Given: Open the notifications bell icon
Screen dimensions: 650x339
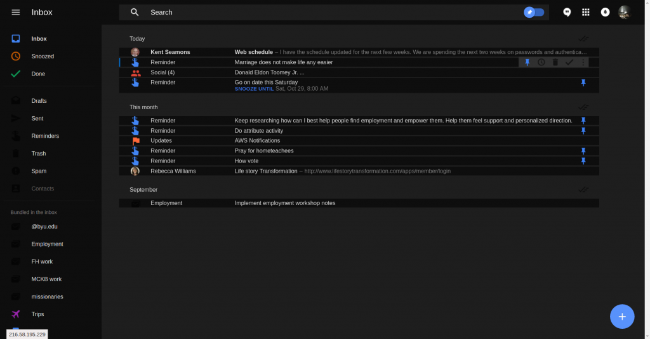Looking at the screenshot, I should point(605,13).
